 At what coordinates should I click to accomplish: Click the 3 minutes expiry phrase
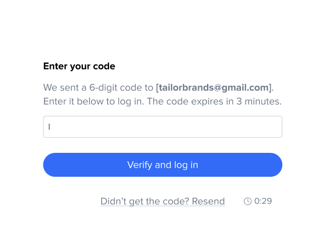click(x=259, y=101)
